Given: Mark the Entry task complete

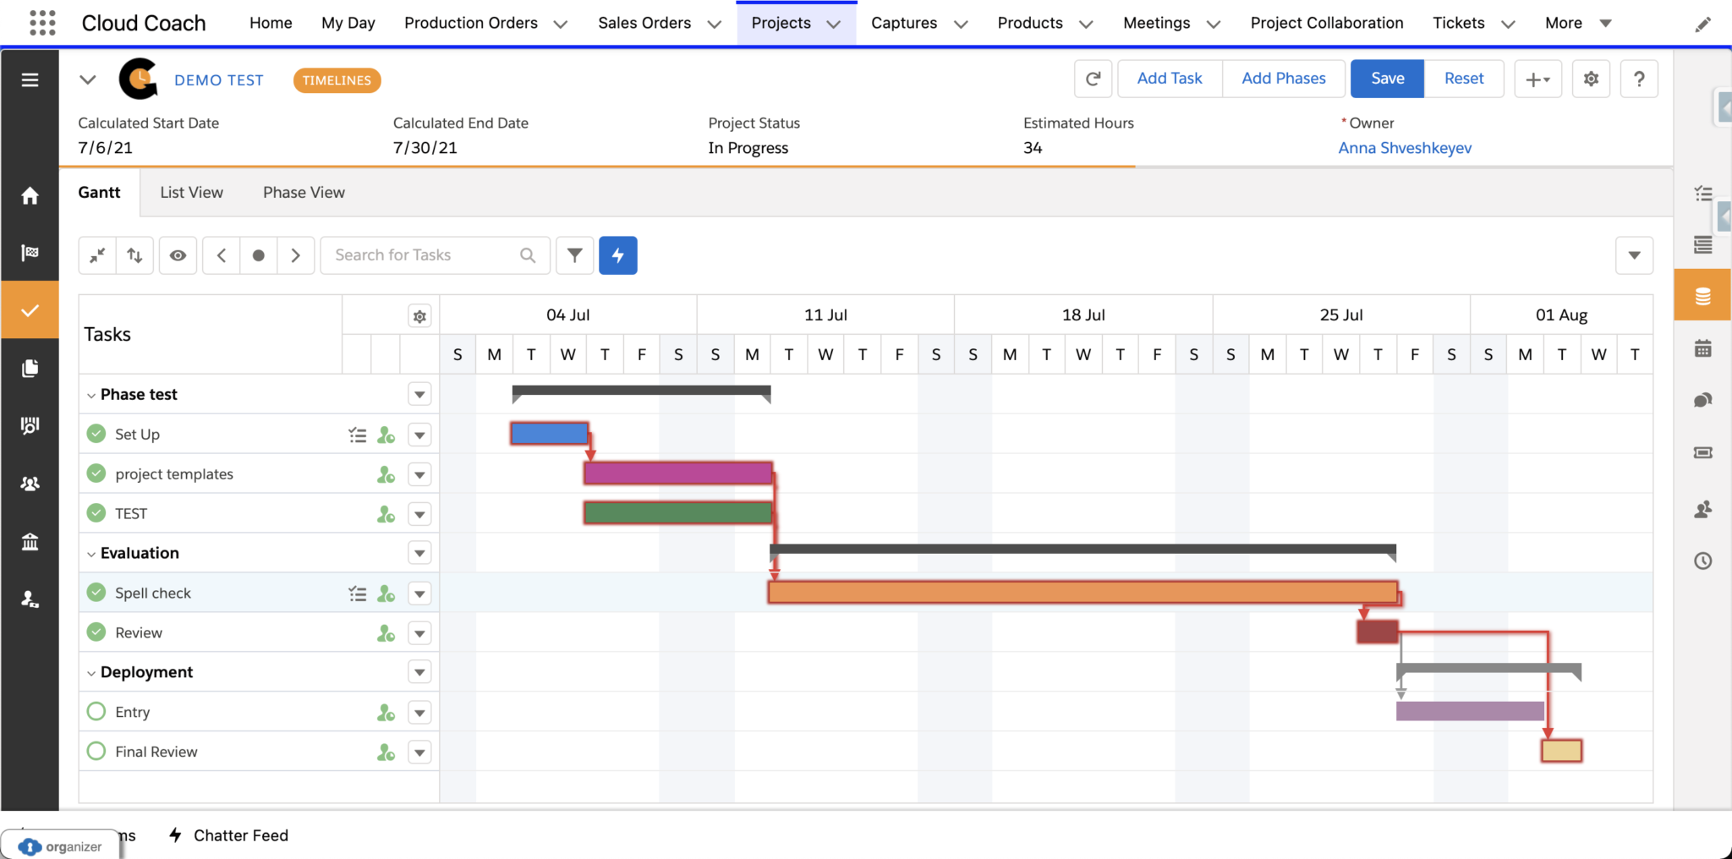Looking at the screenshot, I should [96, 711].
